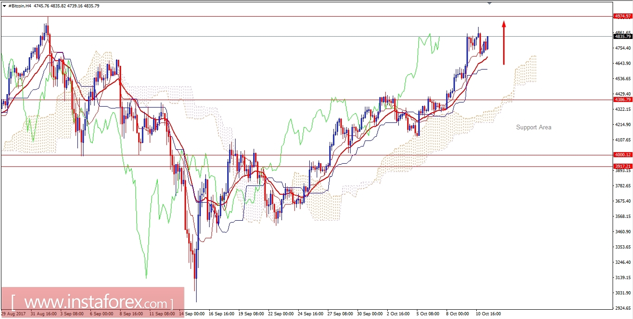Click the 4322.15 value on price axis
633x319 pixels.
click(622, 109)
